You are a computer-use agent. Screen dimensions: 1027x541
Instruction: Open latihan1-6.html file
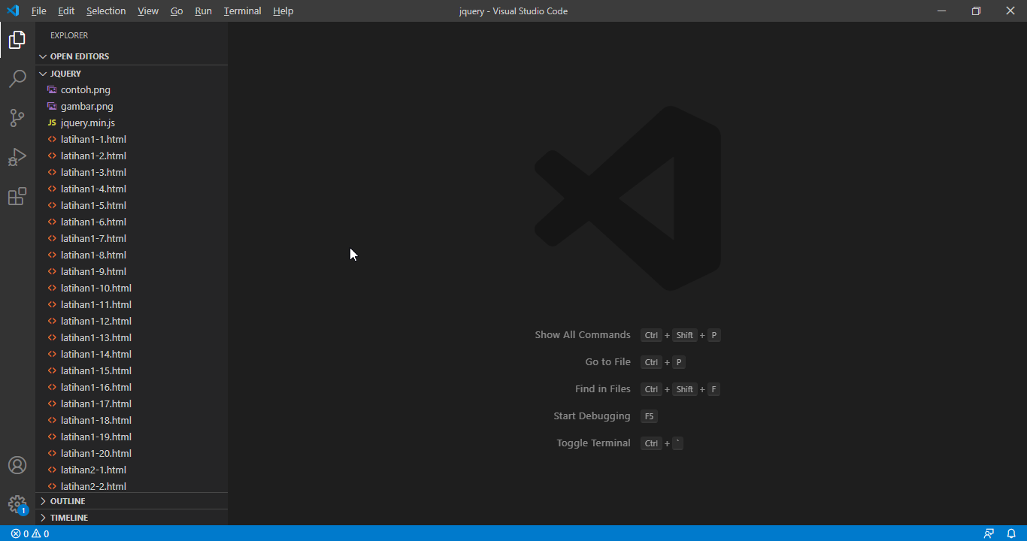pyautogui.click(x=132, y=222)
